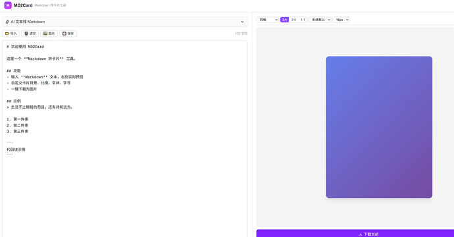Viewport: 454px width, 237px height.
Task: Click the '代码块示例' line in editor
Action: pos(16,149)
